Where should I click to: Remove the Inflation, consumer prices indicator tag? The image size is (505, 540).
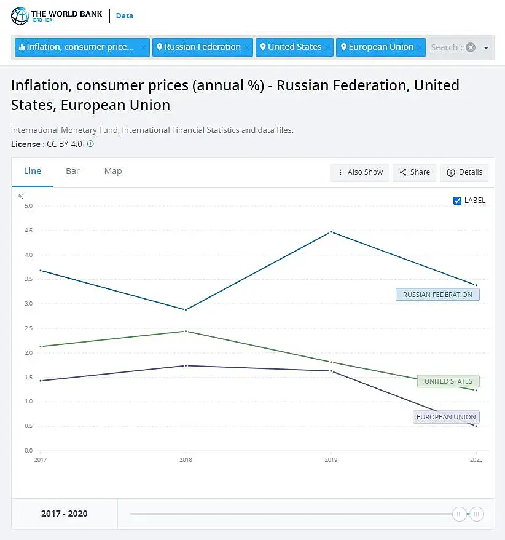click(143, 47)
